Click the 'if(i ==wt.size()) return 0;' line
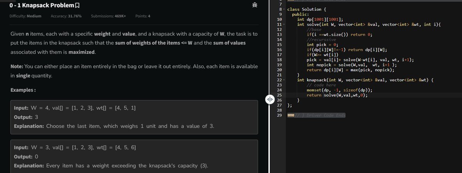This screenshot has width=462, height=173. (x=340, y=35)
